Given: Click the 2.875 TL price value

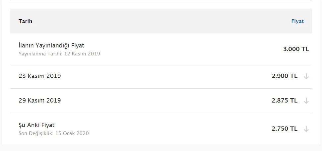Looking at the screenshot, I should click(x=285, y=101).
